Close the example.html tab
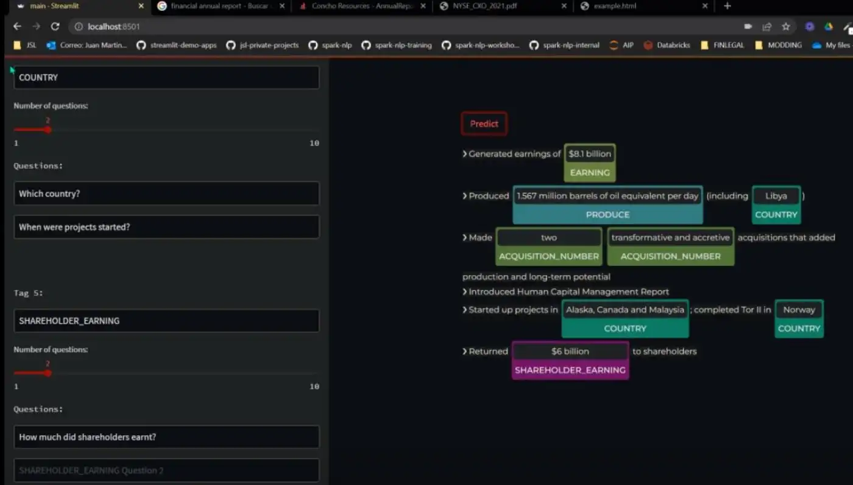Screen dimensions: 853x485 (705, 6)
